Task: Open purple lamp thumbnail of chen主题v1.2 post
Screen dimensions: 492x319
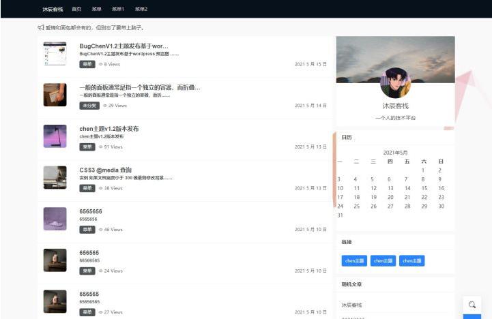Action: pos(55,136)
